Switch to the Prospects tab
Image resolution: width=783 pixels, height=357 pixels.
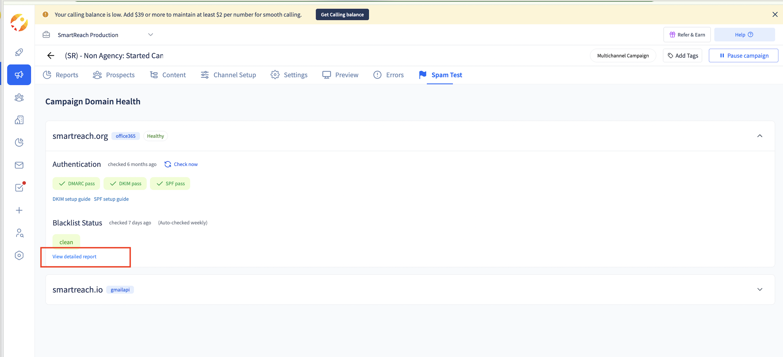point(114,75)
